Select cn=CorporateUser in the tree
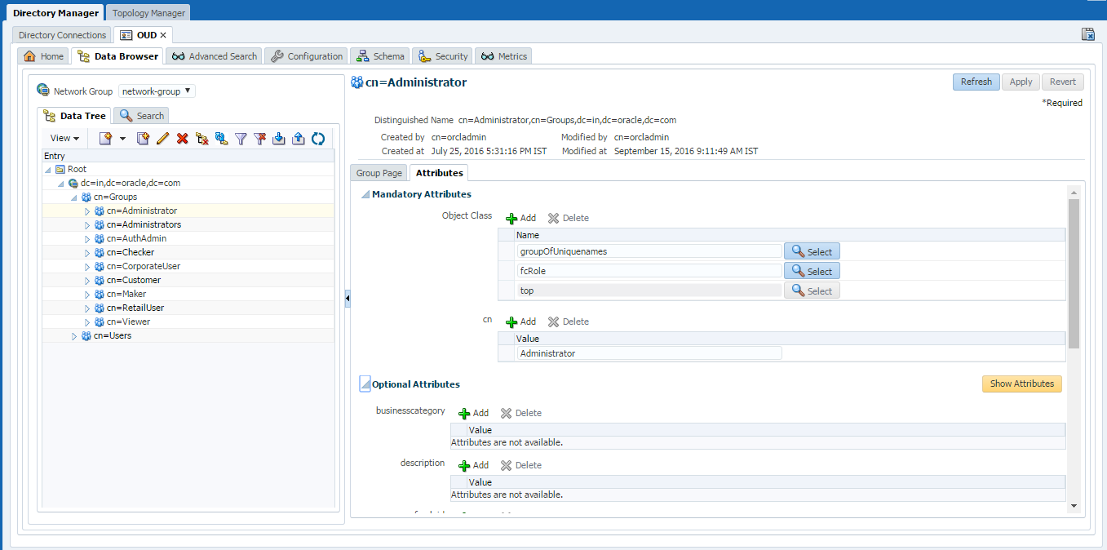 [144, 267]
